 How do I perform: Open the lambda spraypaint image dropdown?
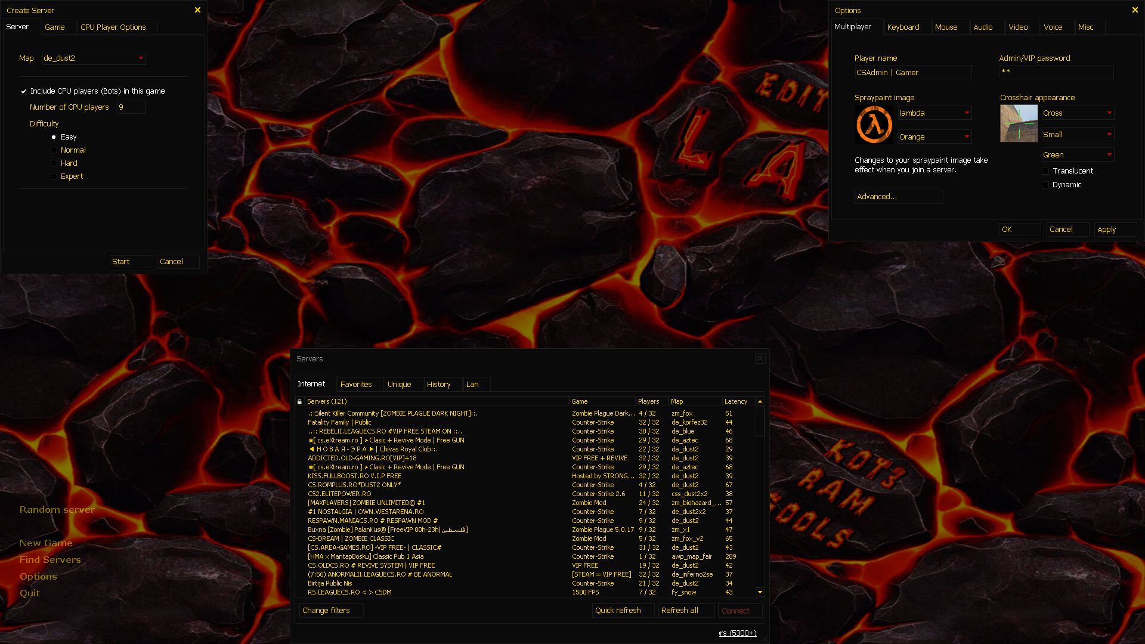click(x=934, y=113)
